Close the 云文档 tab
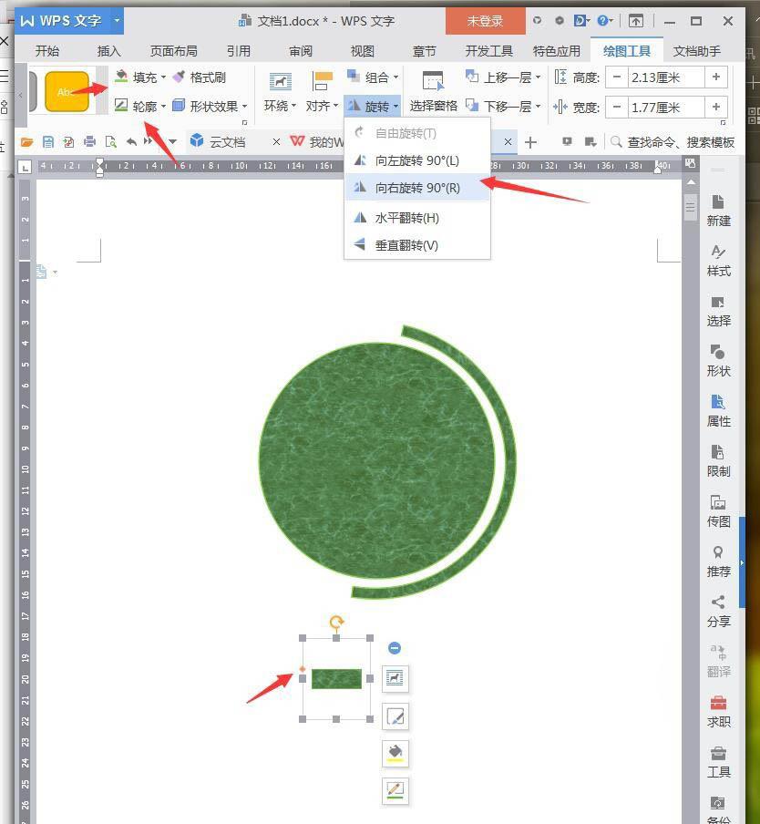 [277, 141]
